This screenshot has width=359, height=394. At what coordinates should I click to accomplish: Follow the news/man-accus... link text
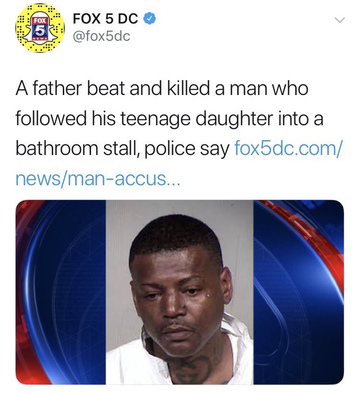98,178
